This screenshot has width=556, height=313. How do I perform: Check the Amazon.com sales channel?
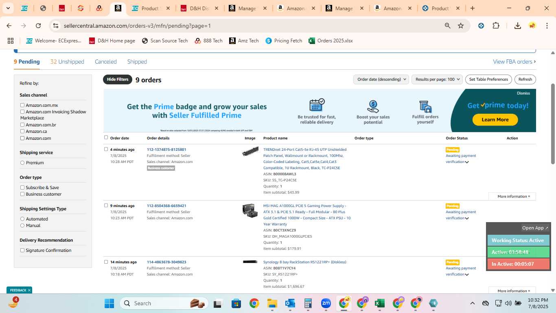point(22,138)
